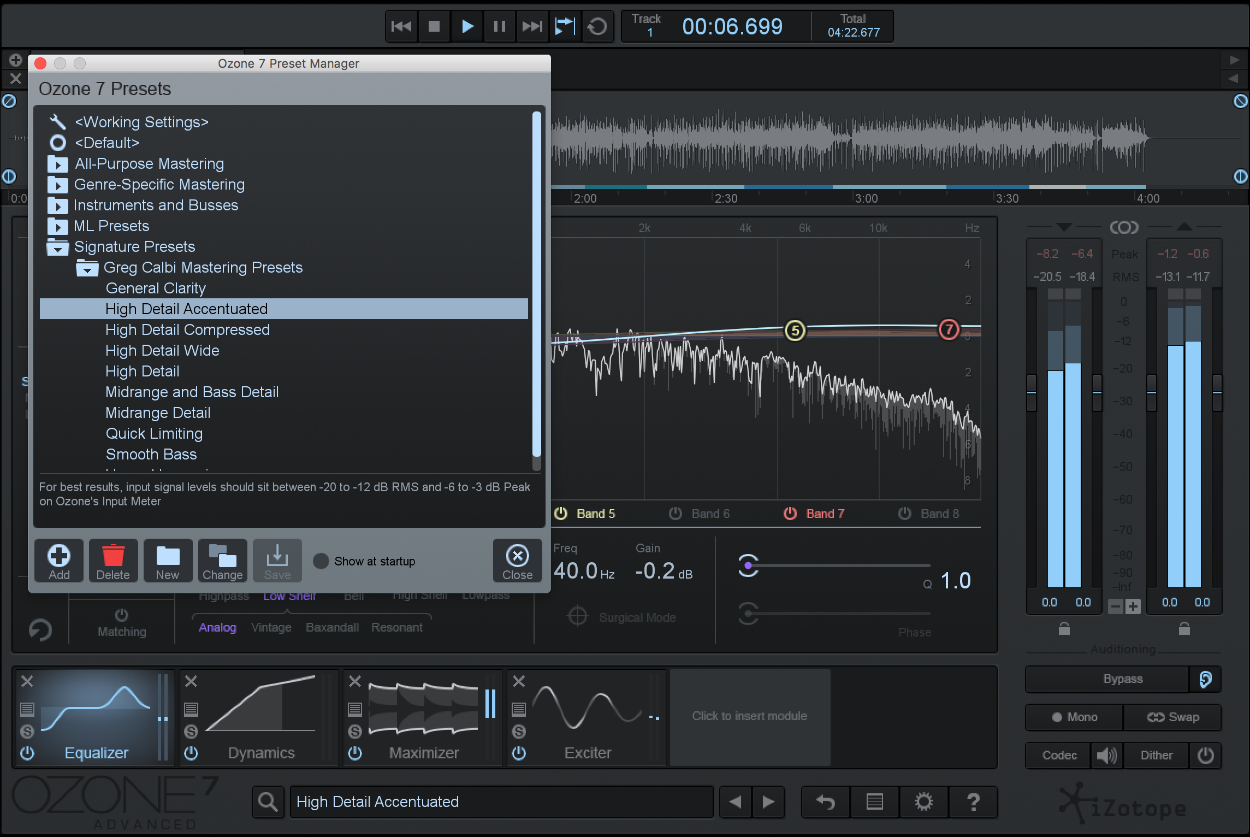The width and height of the screenshot is (1250, 837).
Task: Create a new preset folder
Action: [168, 561]
